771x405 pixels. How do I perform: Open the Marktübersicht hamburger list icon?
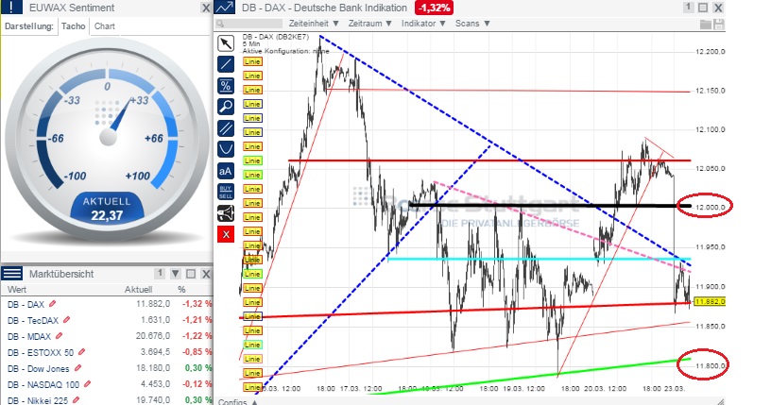12,274
